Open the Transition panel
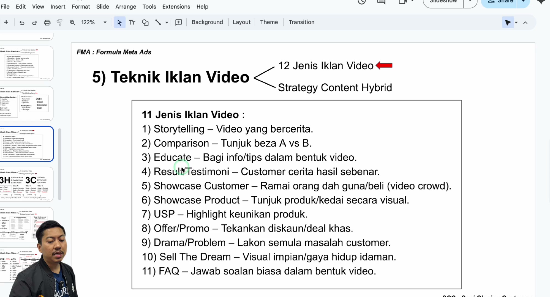Image resolution: width=550 pixels, height=297 pixels. pos(301,22)
